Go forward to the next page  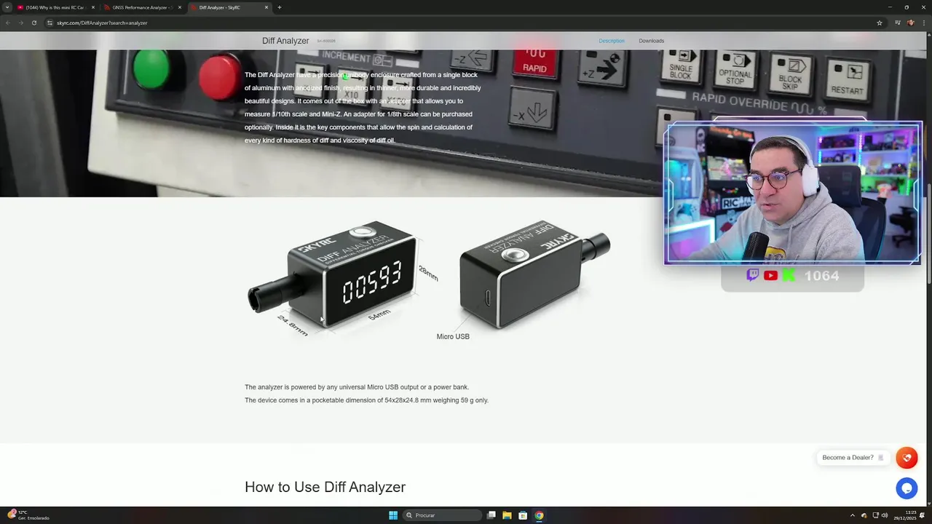click(20, 23)
